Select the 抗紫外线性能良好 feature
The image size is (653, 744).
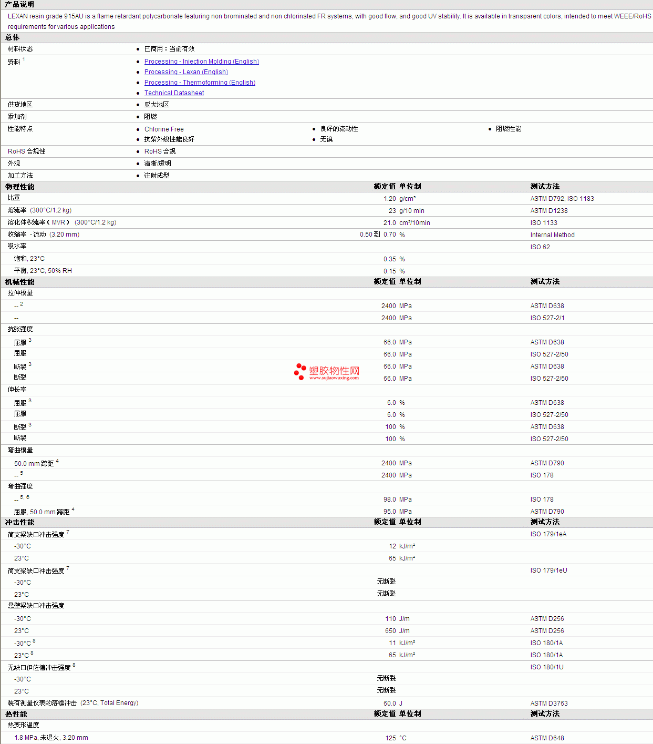[x=169, y=139]
